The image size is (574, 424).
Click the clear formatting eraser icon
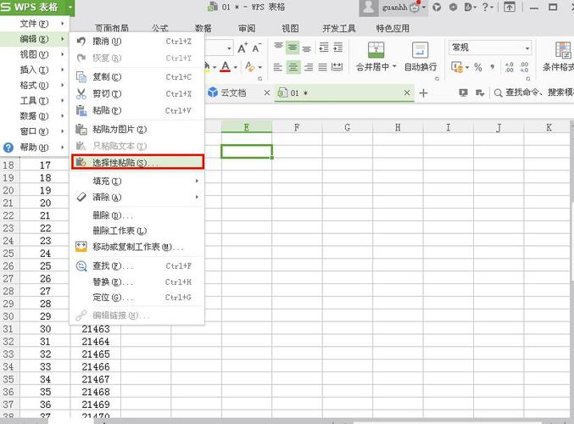point(250,67)
